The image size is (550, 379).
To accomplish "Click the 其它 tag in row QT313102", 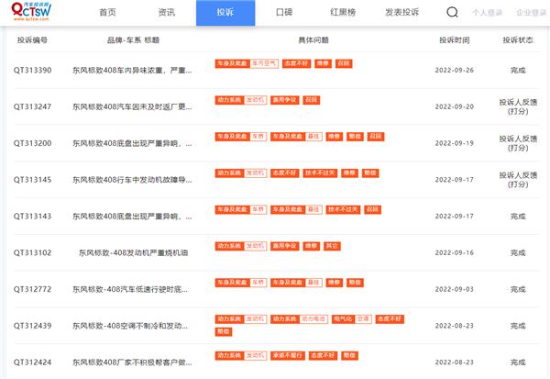I will [332, 246].
